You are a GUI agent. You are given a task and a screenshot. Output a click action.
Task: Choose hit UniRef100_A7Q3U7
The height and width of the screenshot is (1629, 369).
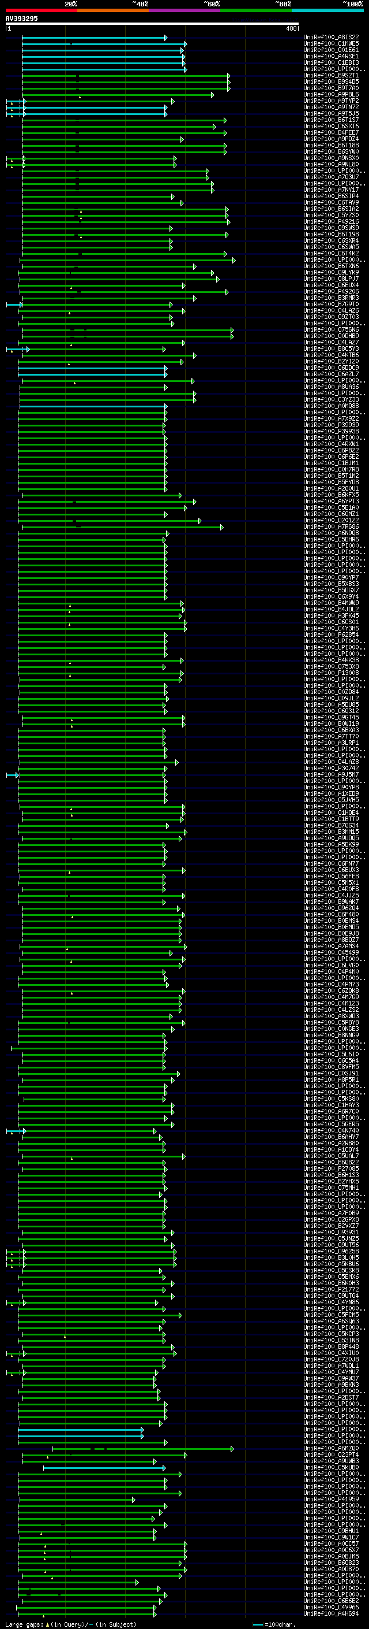(x=331, y=177)
